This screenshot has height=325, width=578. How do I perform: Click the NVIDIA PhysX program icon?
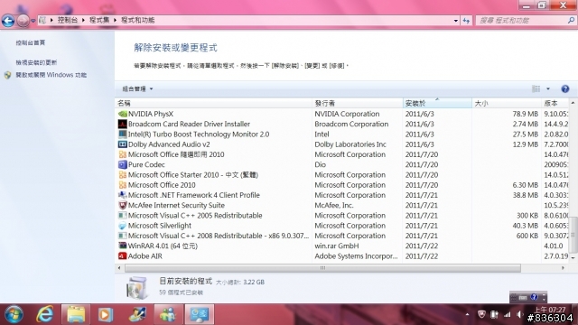pos(123,114)
